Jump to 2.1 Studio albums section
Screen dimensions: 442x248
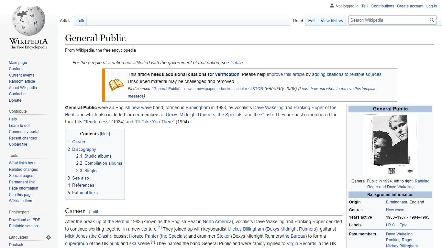tap(94, 156)
